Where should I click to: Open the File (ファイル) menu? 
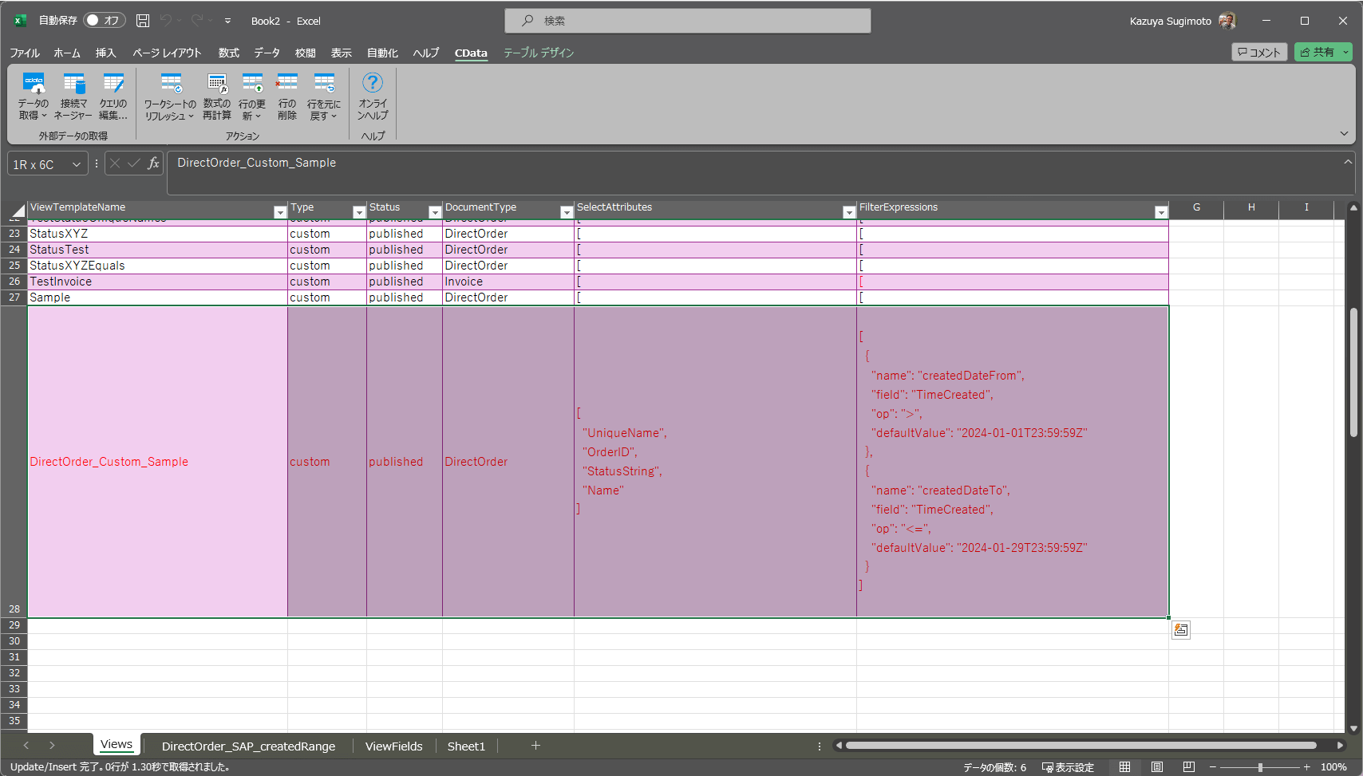point(25,53)
